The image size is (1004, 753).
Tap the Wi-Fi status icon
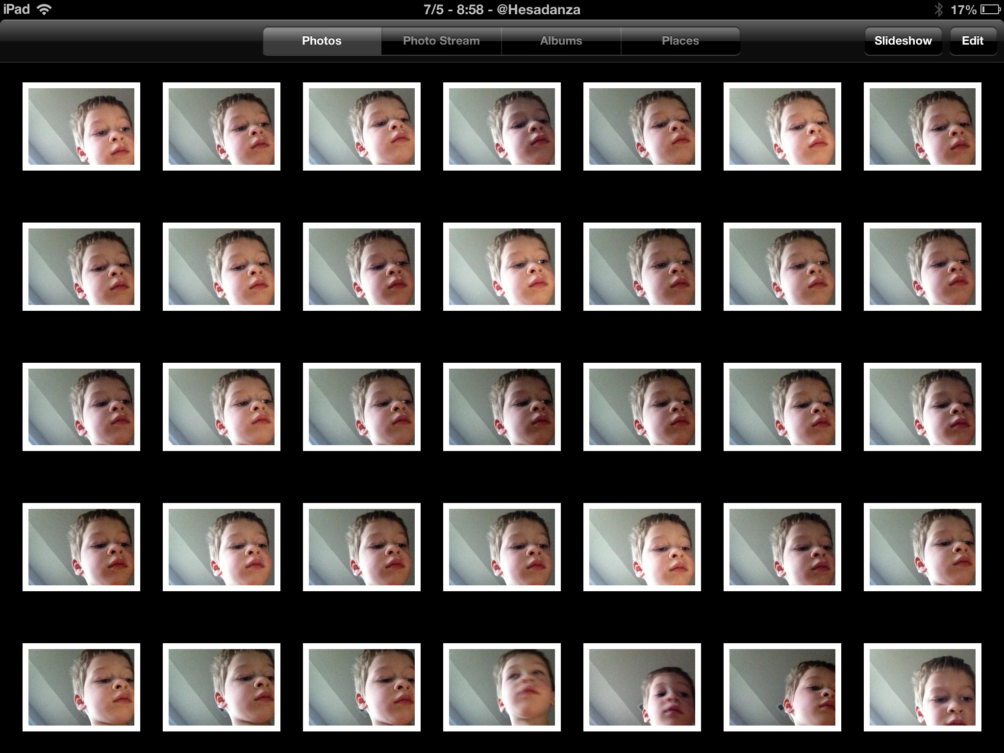pos(45,9)
